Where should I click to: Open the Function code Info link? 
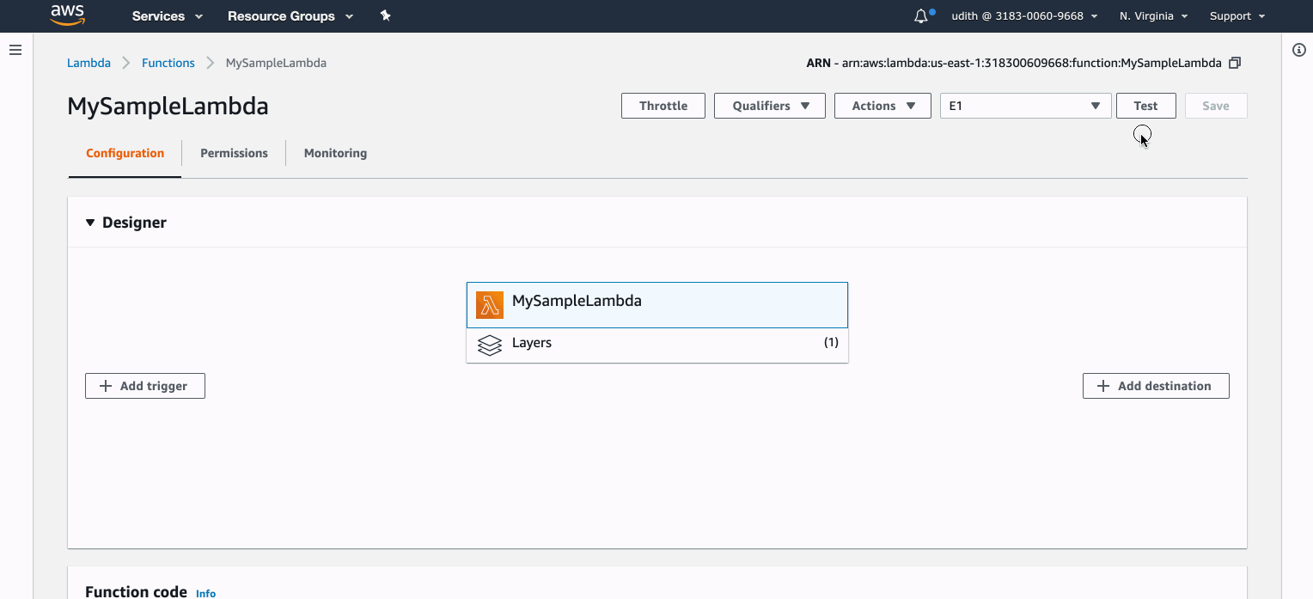205,593
